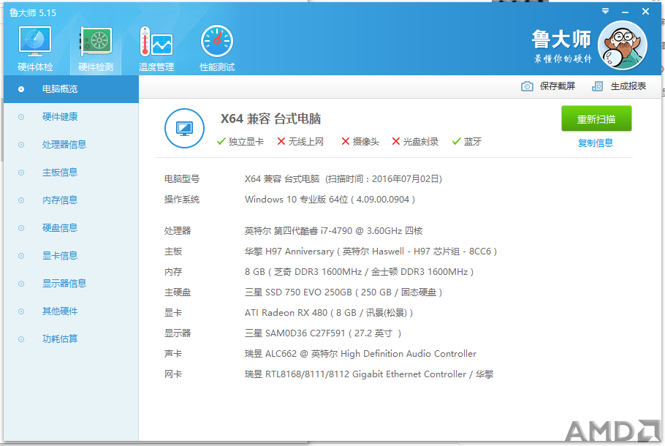Click the bullet next to 电脑概览
This screenshot has height=446, width=665.
[21, 89]
